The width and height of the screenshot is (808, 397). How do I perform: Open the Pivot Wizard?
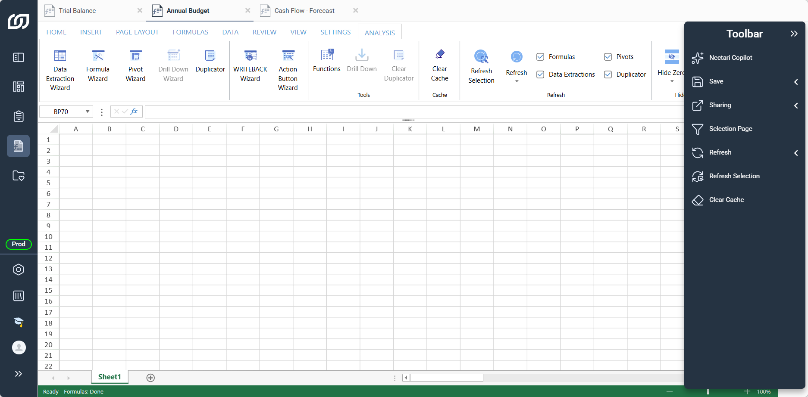(135, 66)
